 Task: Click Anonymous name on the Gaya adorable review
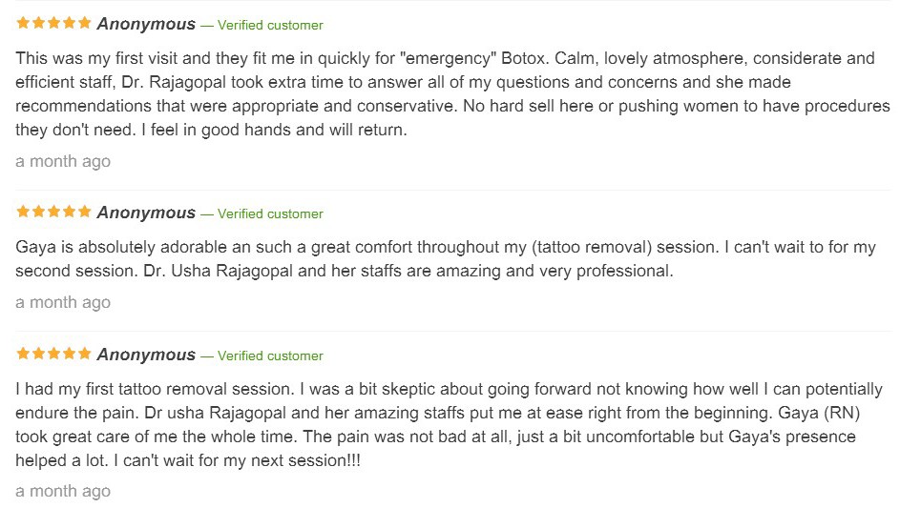[x=146, y=213]
